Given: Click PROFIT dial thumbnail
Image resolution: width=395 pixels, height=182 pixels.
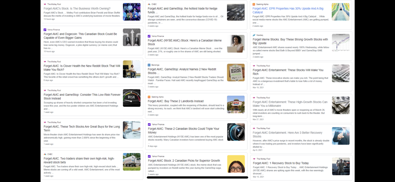Looking at the screenshot, I should pos(236,132).
